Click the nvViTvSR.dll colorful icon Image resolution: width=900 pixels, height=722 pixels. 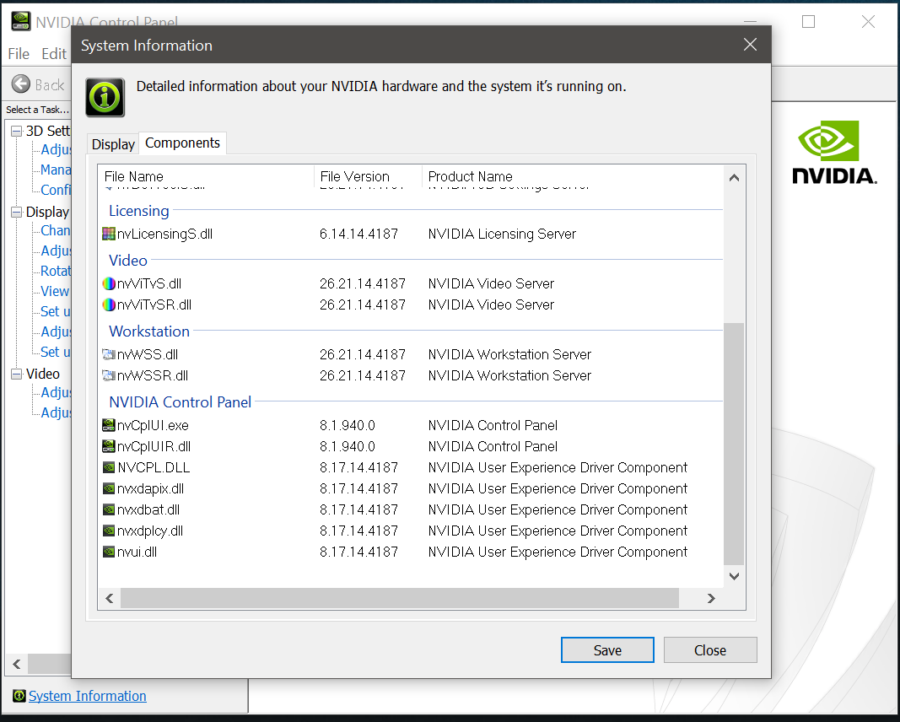click(109, 304)
